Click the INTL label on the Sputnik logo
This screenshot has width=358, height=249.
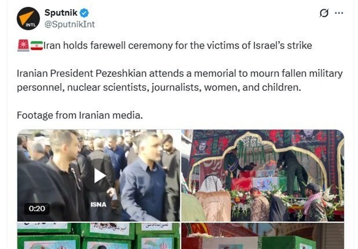30,25
